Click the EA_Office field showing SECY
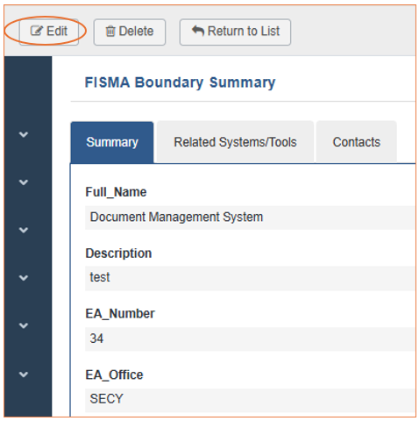This screenshot has width=419, height=421. point(250,400)
